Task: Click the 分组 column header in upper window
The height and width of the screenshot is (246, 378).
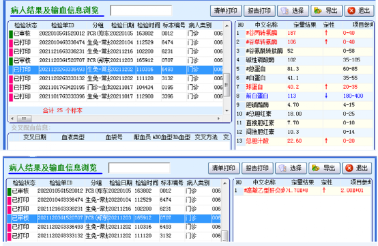Action: click(98, 25)
